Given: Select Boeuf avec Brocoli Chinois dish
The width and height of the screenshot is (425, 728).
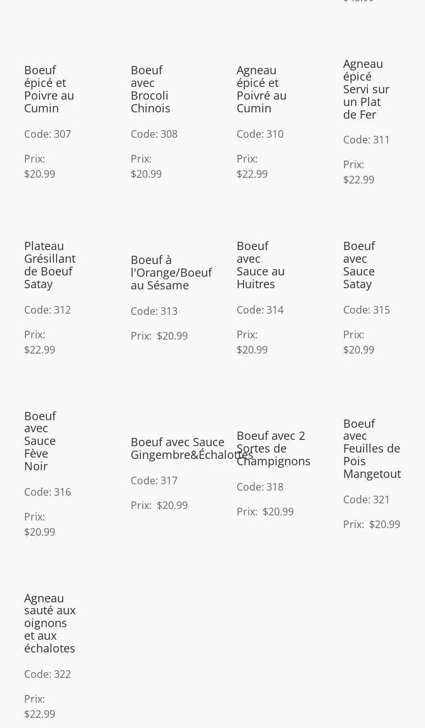Looking at the screenshot, I should click(x=150, y=89).
